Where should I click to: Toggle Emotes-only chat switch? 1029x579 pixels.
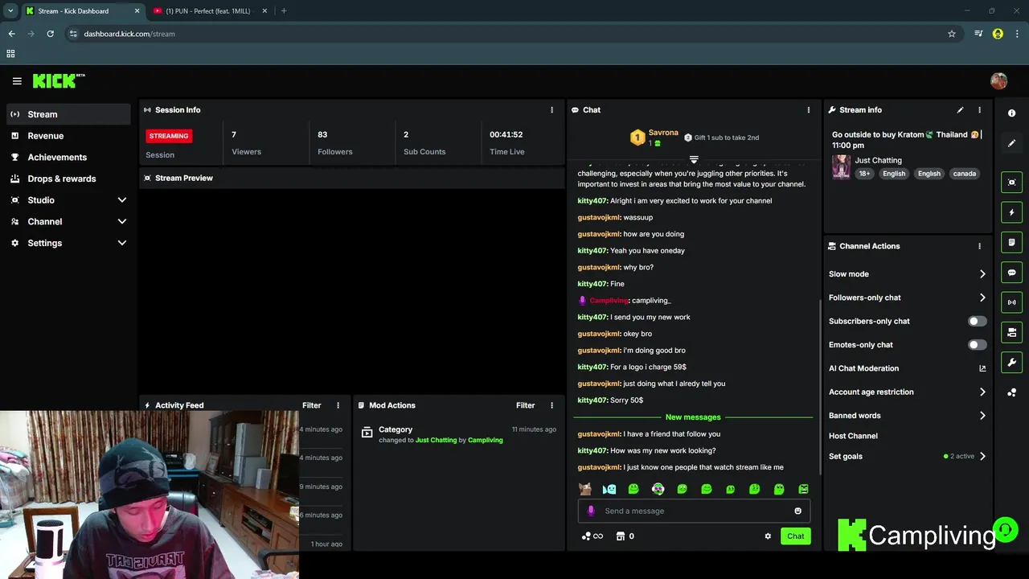[977, 345]
